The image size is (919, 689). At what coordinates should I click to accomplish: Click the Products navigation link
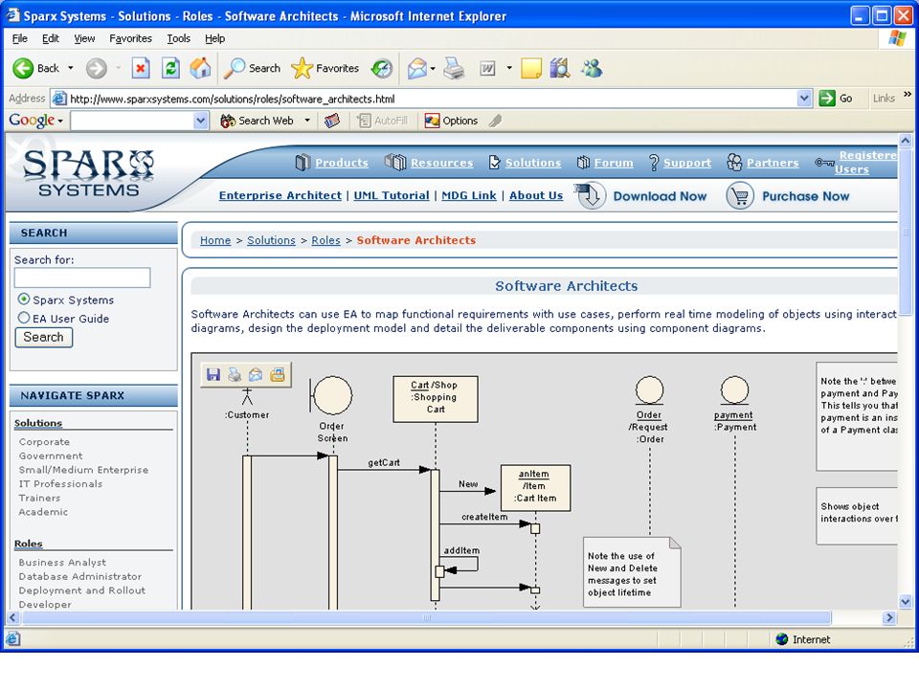pyautogui.click(x=342, y=163)
